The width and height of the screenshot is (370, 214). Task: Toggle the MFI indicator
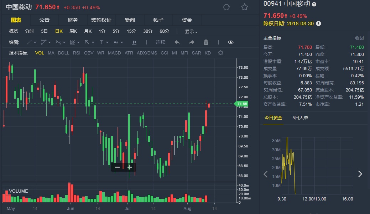tap(184, 53)
